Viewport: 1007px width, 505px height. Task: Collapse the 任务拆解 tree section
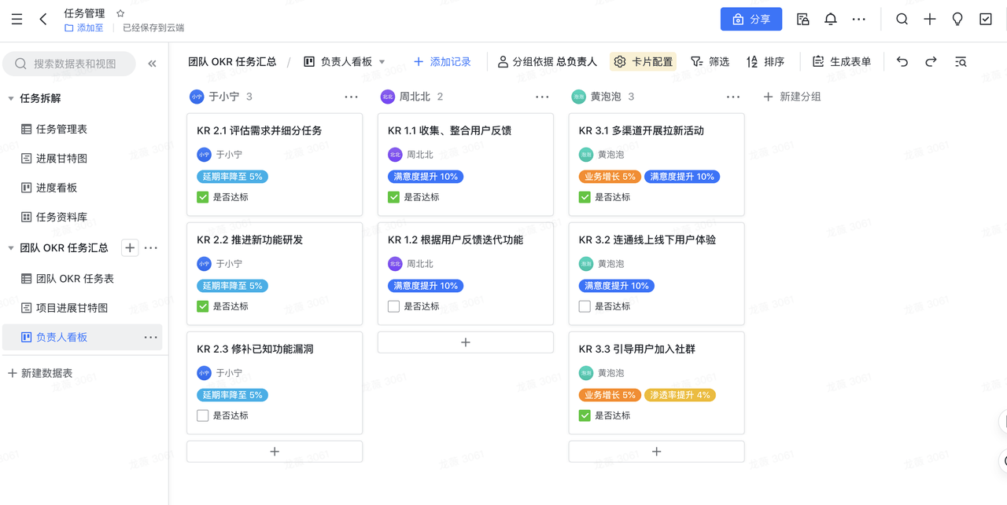click(11, 99)
